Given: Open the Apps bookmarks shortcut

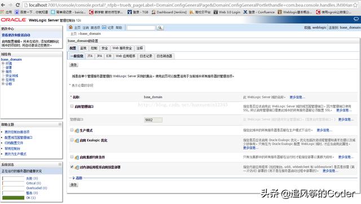Looking at the screenshot, I should click(x=6, y=12).
